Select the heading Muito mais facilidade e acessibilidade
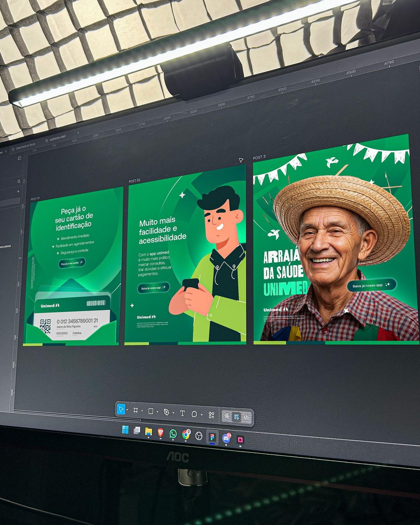The height and width of the screenshot is (525, 420). 162,230
